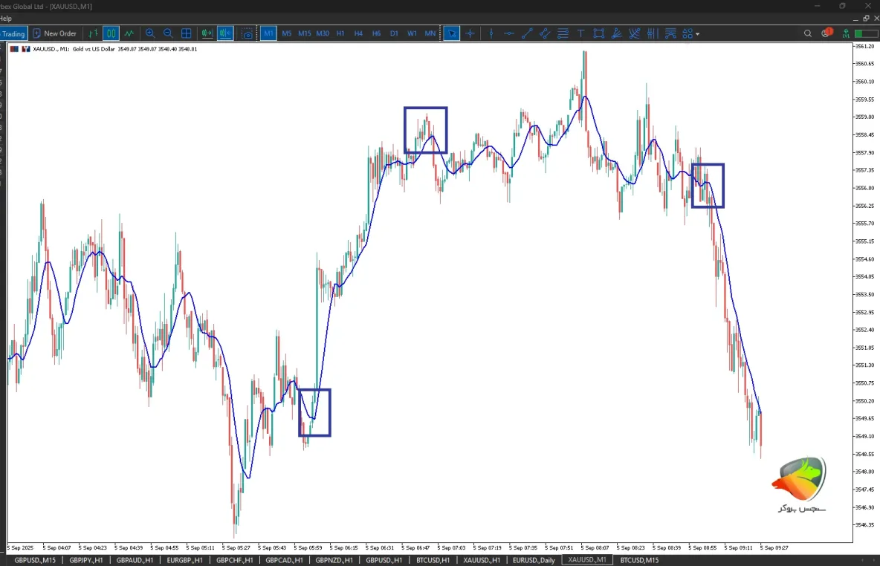The height and width of the screenshot is (566, 880).
Task: Switch to BTCUSD,H1 chart tab
Action: point(433,560)
